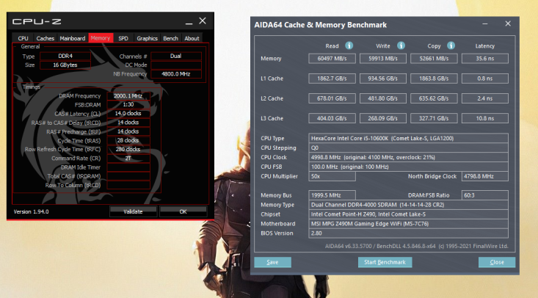Switch to the CPU tab
Image resolution: width=538 pixels, height=298 pixels.
(23, 38)
